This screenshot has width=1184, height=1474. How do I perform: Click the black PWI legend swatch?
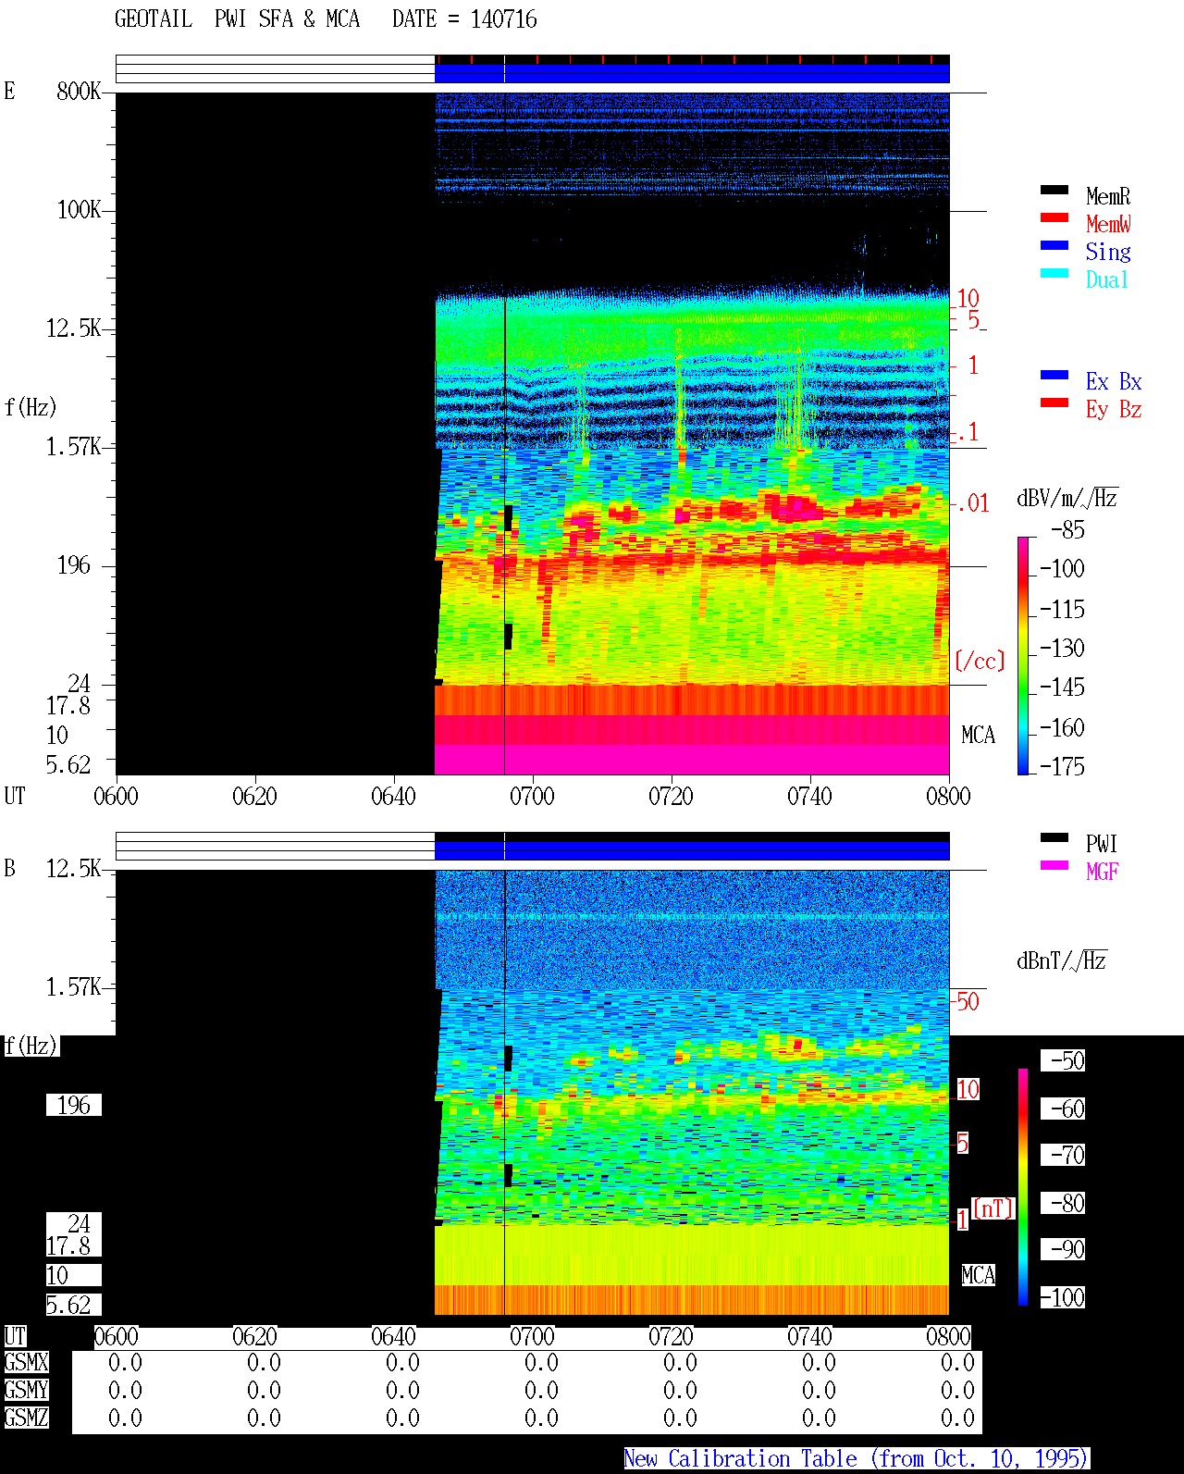coord(1054,837)
